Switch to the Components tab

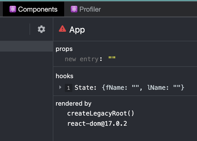(x=33, y=9)
